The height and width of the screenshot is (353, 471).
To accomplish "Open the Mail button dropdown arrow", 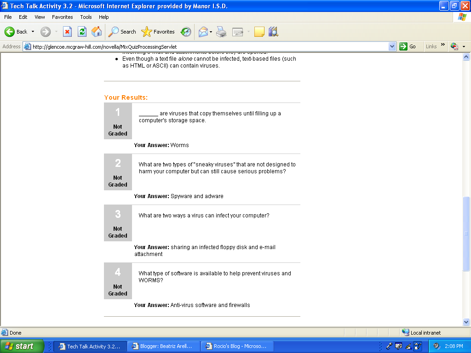I will (x=211, y=32).
